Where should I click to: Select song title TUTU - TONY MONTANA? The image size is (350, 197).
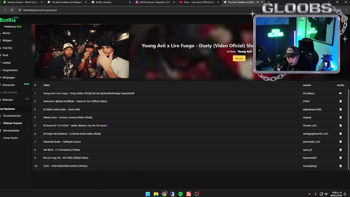[x=65, y=166]
